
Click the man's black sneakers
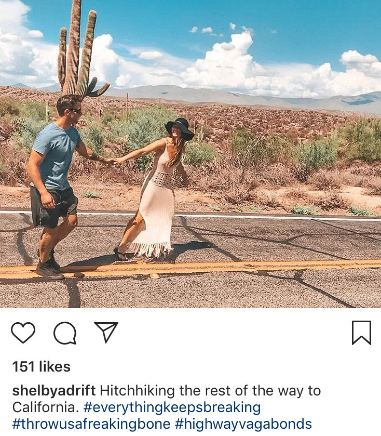pyautogui.click(x=49, y=269)
